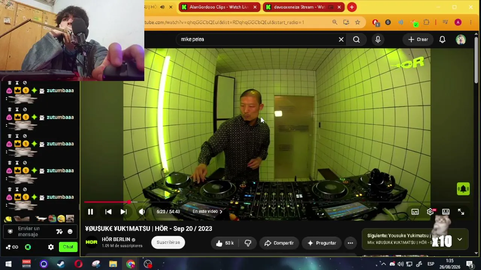Viewport: 481px width, 270px height.
Task: Expand the Siguiente playlist panel
Action: click(460, 239)
